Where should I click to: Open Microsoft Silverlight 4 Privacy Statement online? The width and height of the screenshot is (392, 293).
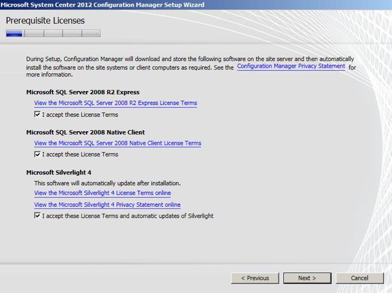pyautogui.click(x=107, y=205)
